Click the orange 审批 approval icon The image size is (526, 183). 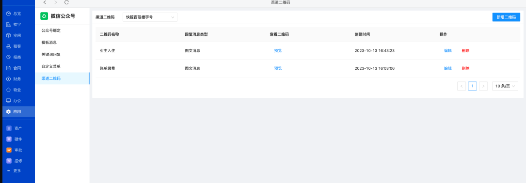coord(9,150)
